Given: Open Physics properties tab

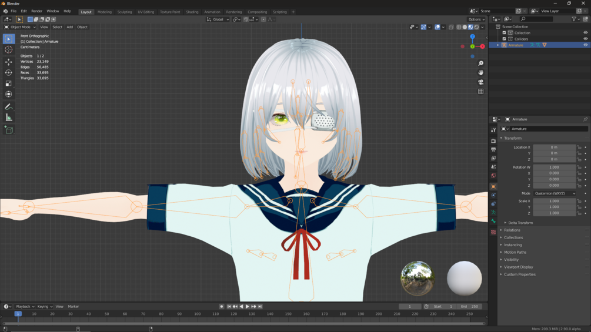Looking at the screenshot, I should (x=493, y=195).
